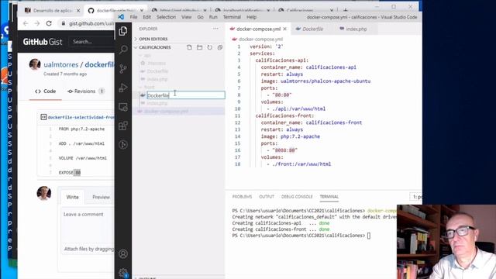
Task: Click the Gist search box
Action: tap(91, 42)
